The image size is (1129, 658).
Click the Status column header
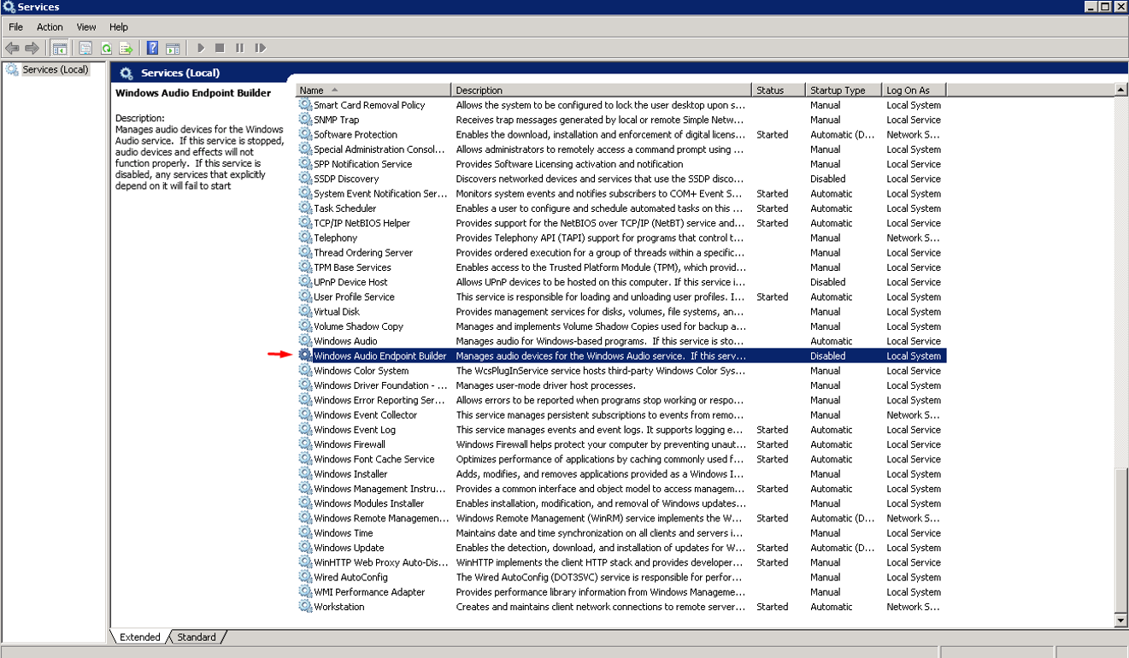[778, 90]
